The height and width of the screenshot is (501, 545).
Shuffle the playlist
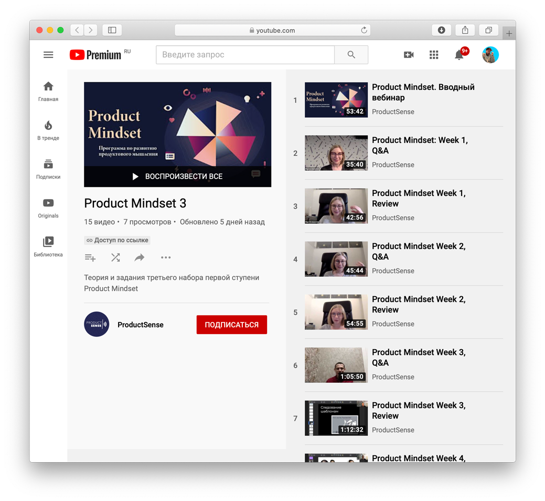click(x=115, y=257)
